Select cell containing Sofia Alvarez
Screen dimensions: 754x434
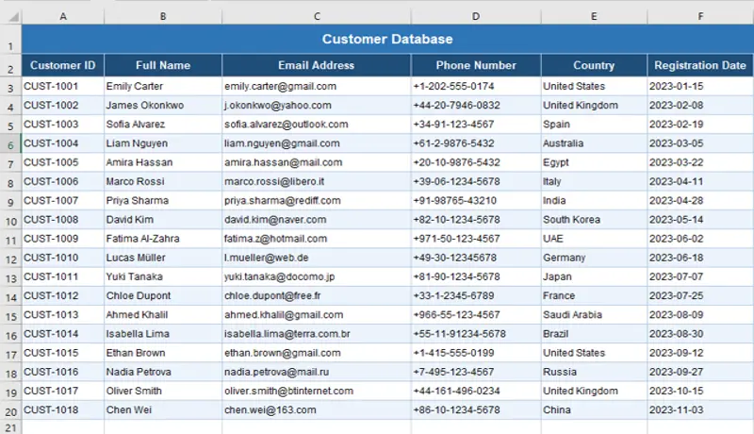tap(163, 125)
